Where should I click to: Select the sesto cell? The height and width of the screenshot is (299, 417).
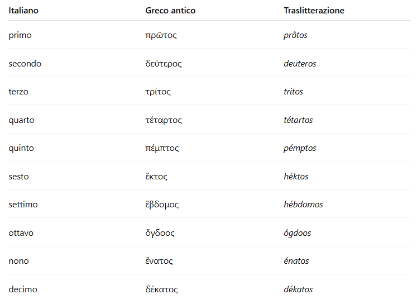tap(19, 177)
